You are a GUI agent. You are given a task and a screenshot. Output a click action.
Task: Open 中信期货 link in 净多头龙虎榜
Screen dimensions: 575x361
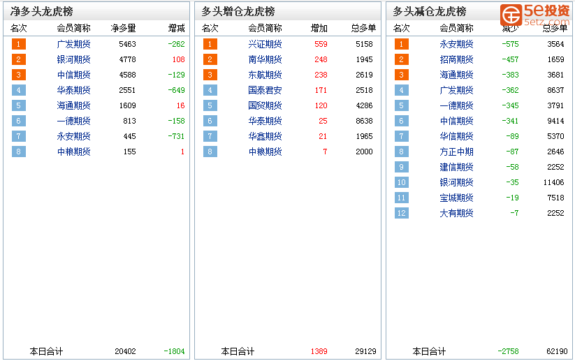[73, 75]
